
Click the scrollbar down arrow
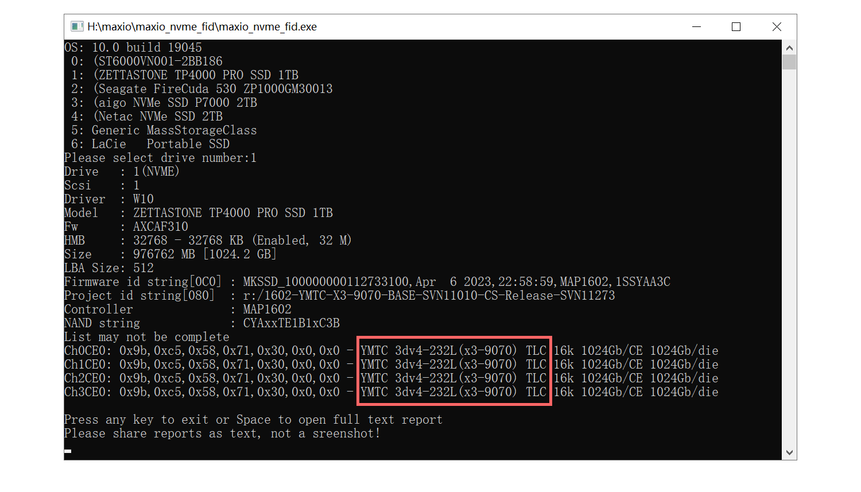click(789, 452)
